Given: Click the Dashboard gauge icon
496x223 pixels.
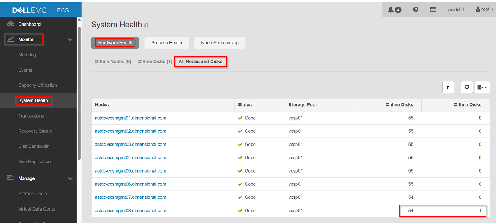Looking at the screenshot, I should (x=11, y=24).
